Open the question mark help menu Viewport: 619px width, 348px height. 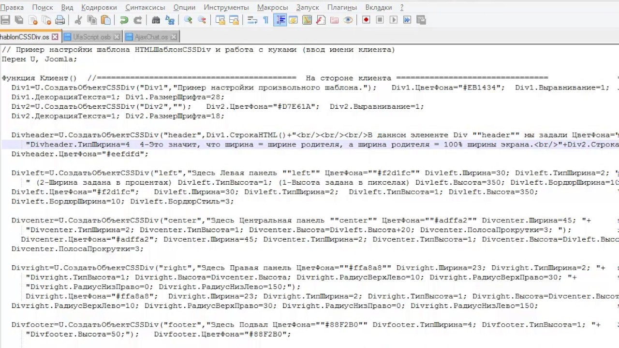402,7
